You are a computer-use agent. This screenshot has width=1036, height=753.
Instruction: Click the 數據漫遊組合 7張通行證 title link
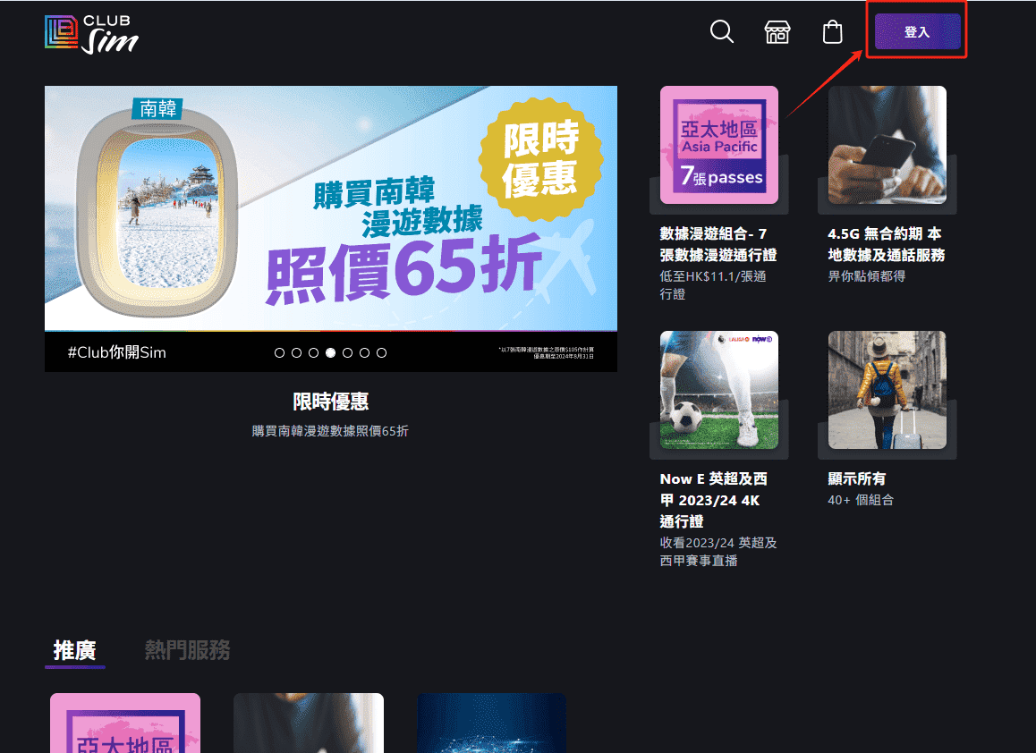[x=713, y=244]
